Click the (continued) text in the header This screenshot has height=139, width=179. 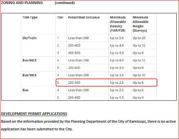coord(65,3)
